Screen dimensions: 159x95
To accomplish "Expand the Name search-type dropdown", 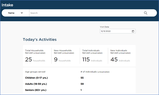I will coord(15,13).
